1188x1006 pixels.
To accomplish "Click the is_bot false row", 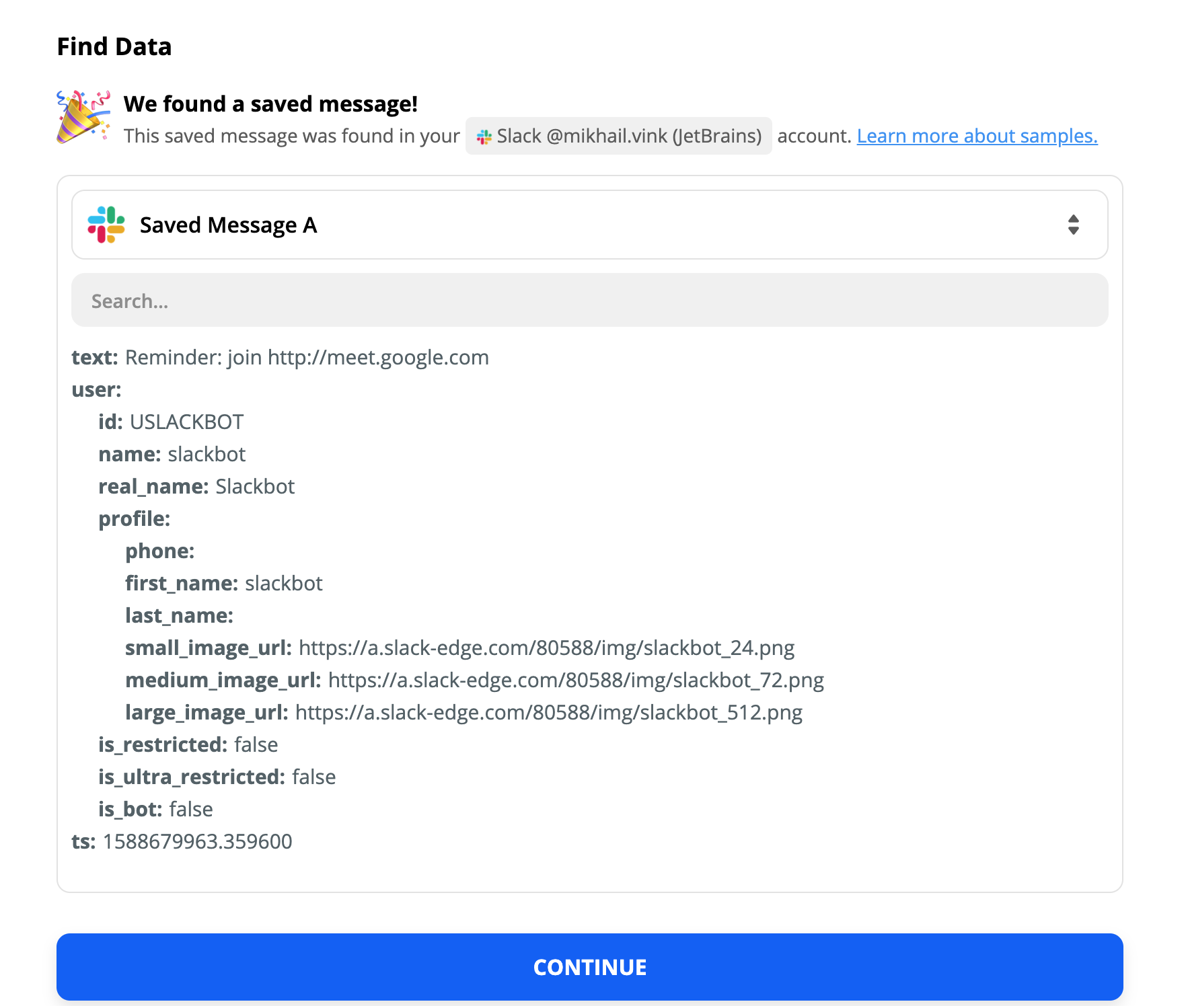I will [155, 809].
